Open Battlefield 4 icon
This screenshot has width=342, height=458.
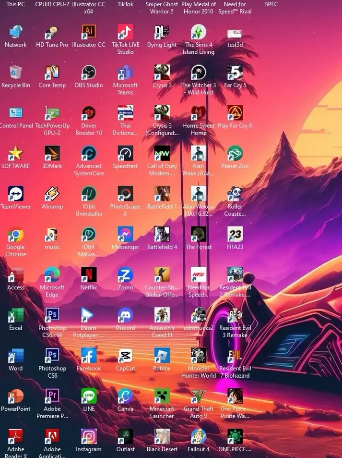[x=162, y=234]
